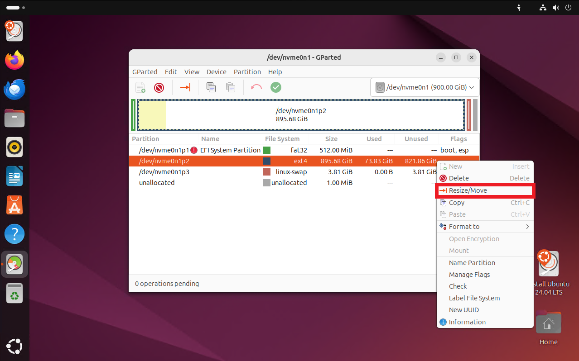This screenshot has width=579, height=361.
Task: Select the /dev/nvme0n1p2 partition row
Action: tap(304, 161)
